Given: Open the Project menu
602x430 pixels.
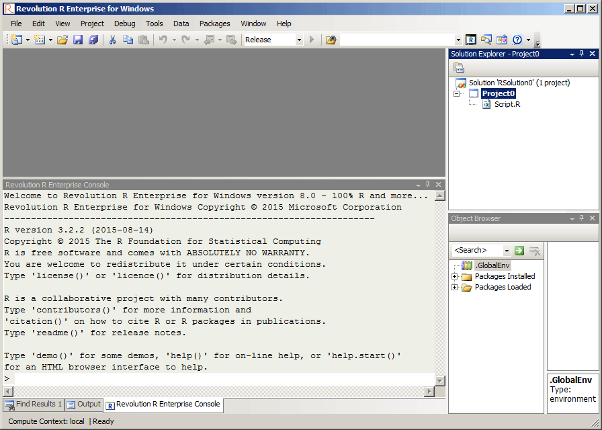Looking at the screenshot, I should click(92, 24).
